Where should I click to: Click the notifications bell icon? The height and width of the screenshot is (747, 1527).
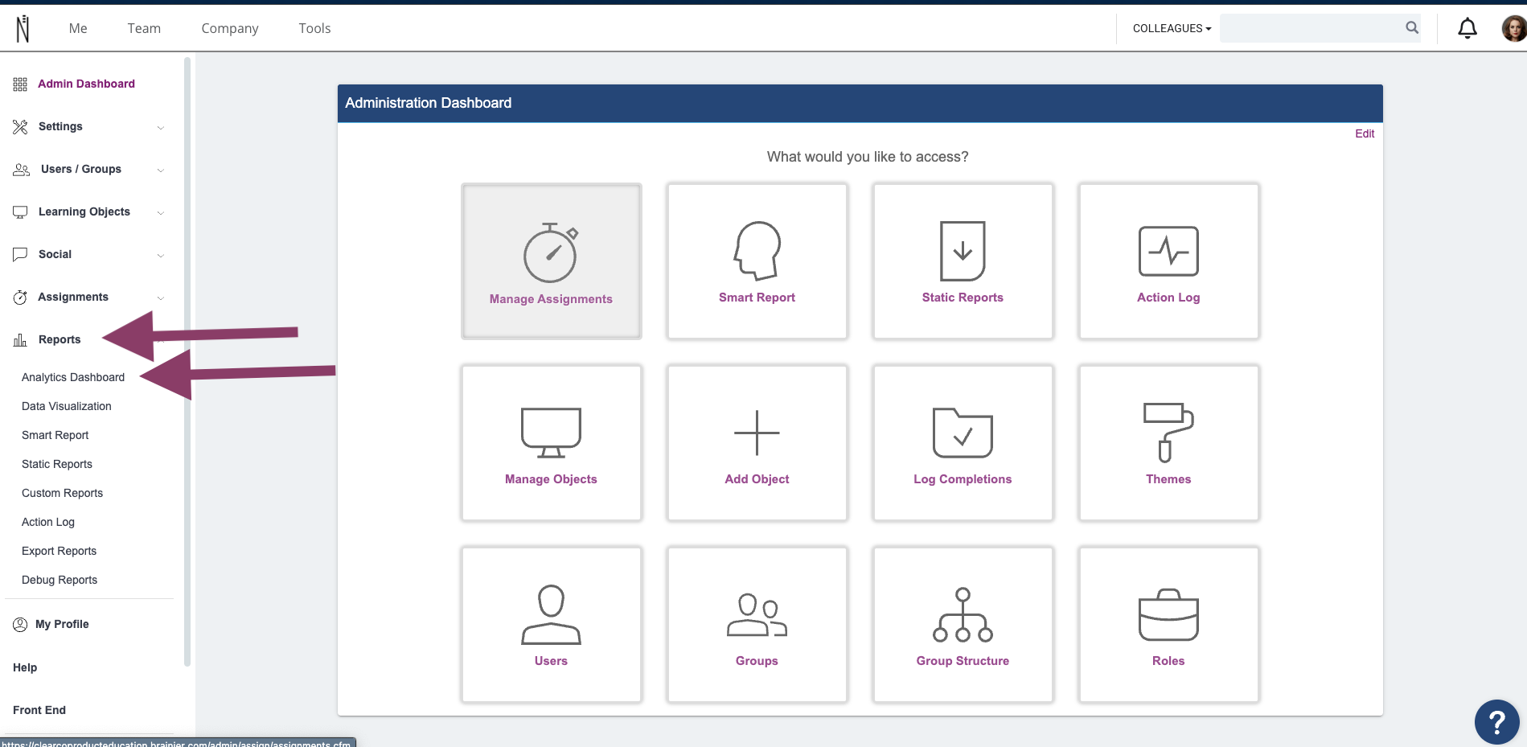1467,28
